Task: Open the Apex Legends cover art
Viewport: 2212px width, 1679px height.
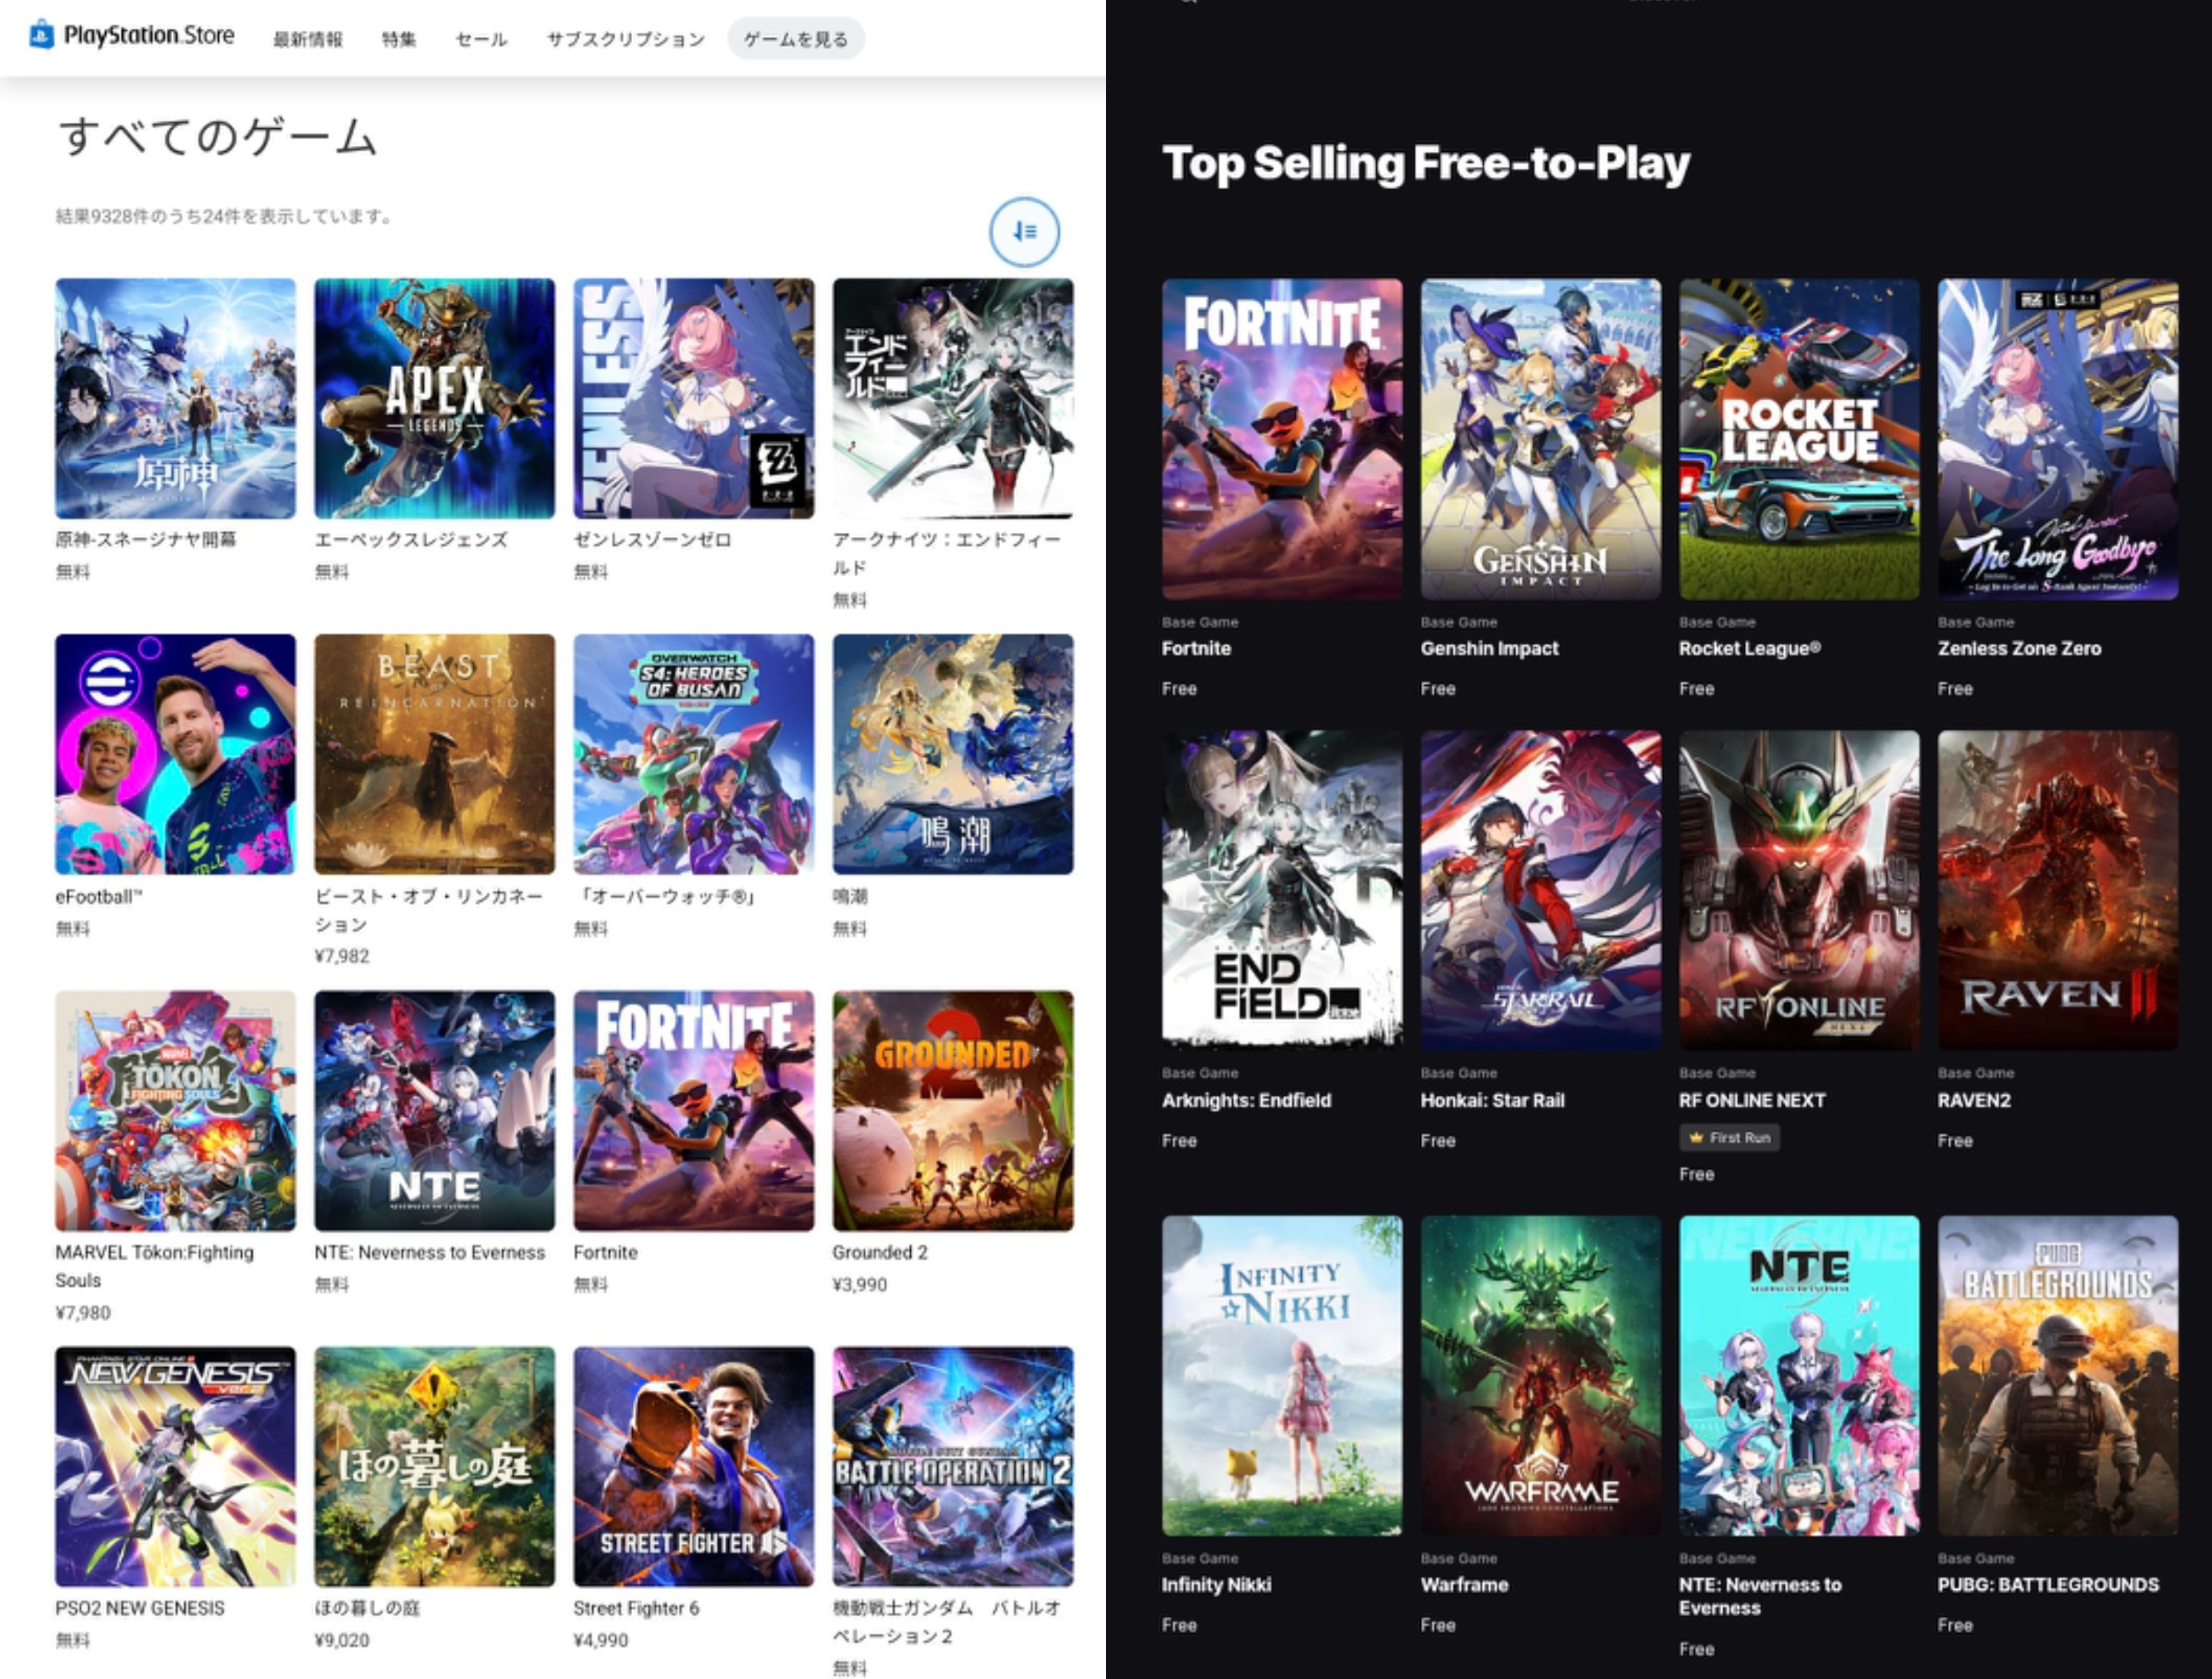Action: point(434,398)
